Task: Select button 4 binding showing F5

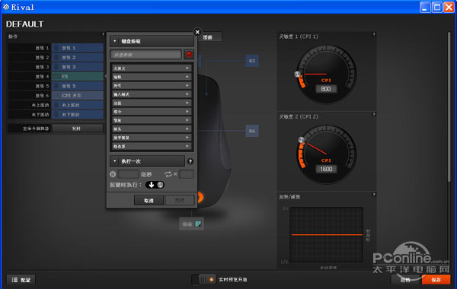Action: [x=78, y=77]
